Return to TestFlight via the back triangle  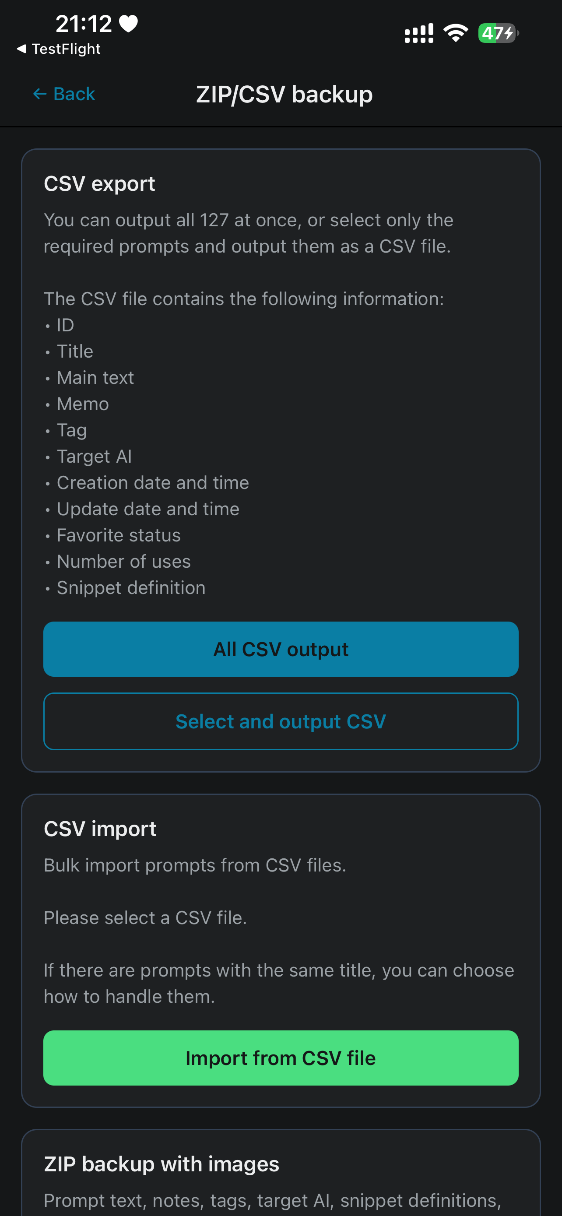click(21, 49)
